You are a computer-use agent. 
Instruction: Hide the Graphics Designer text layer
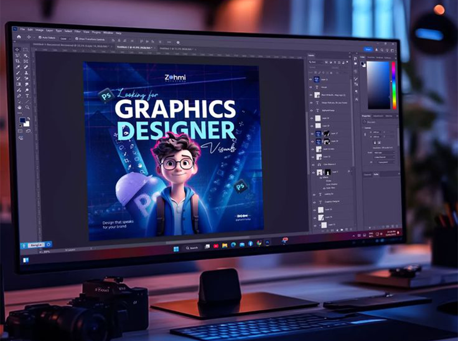pos(314,202)
